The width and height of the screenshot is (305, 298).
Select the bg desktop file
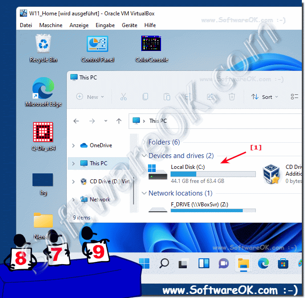(x=43, y=184)
